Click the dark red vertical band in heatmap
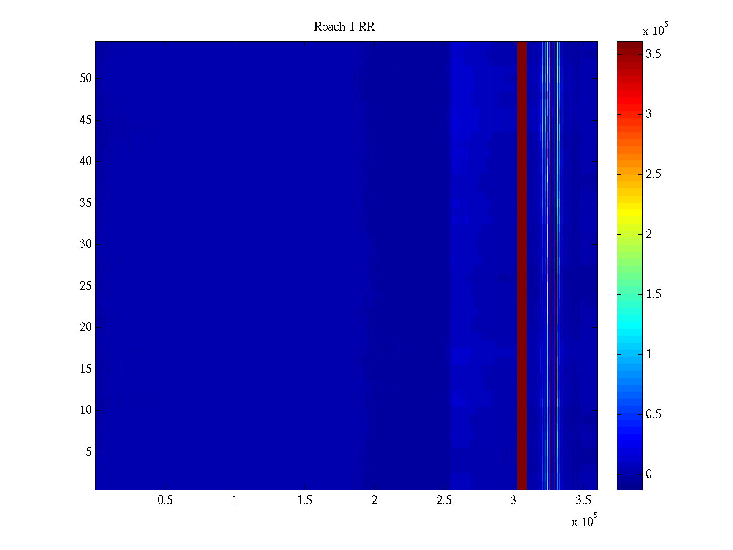 click(522, 266)
